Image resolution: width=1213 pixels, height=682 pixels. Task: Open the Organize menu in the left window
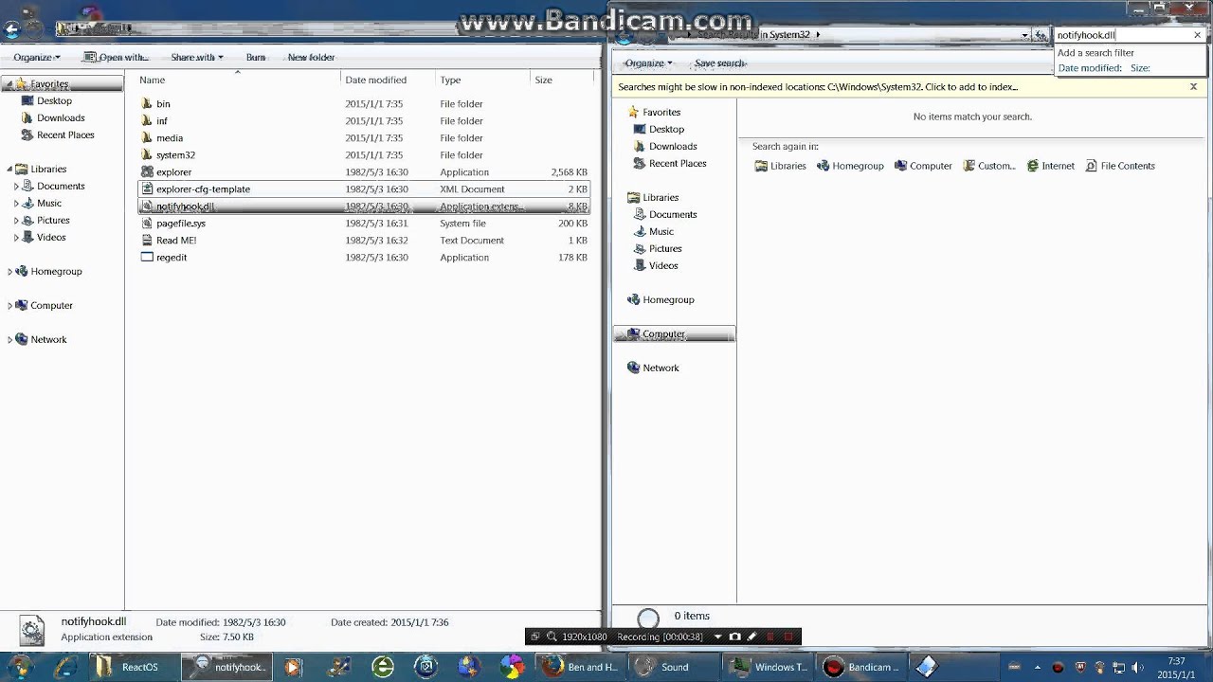(x=37, y=58)
